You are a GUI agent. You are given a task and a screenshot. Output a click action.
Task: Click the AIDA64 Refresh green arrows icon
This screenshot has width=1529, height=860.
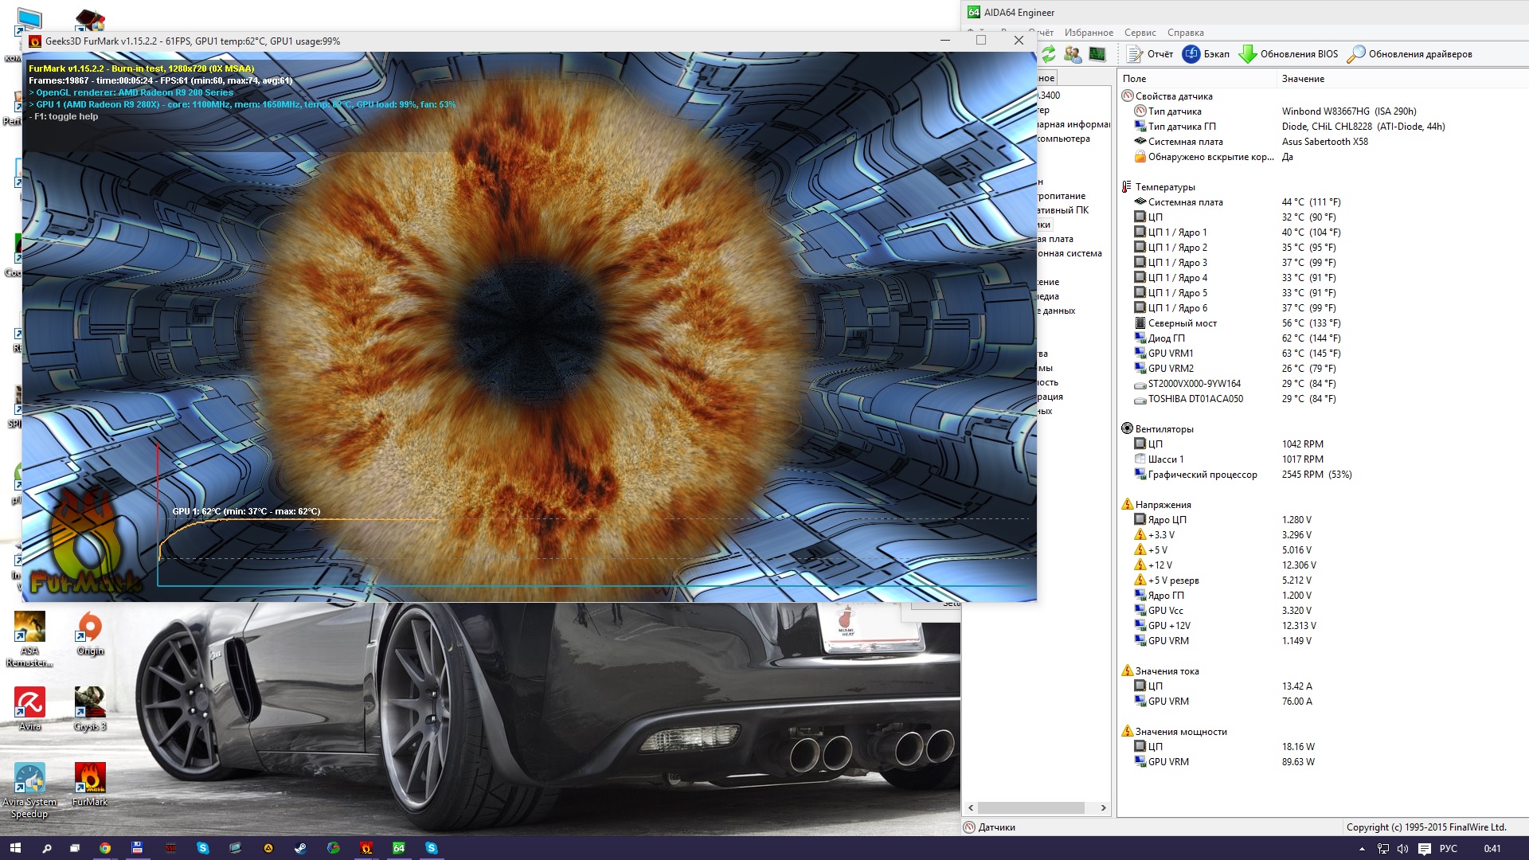tap(1049, 54)
